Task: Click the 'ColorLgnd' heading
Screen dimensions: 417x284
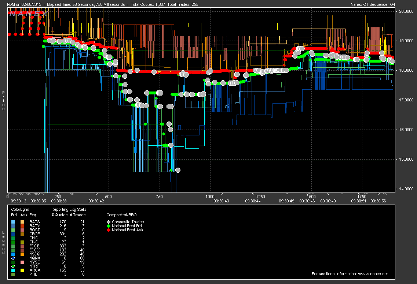Action: point(20,209)
